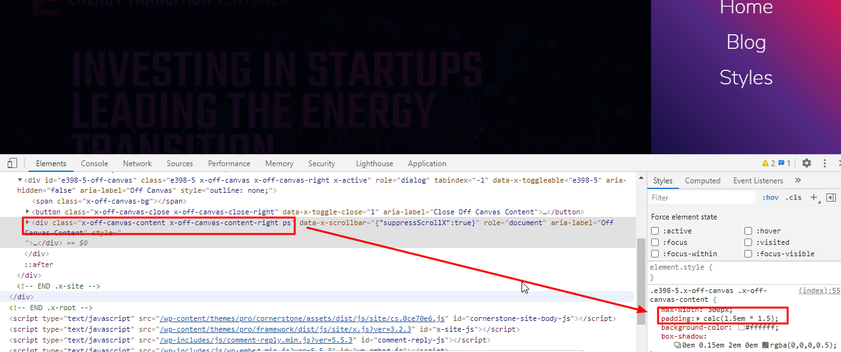Screen dimensions: 841x352
Task: Click the #ffffff background-color swatch
Action: (741, 327)
